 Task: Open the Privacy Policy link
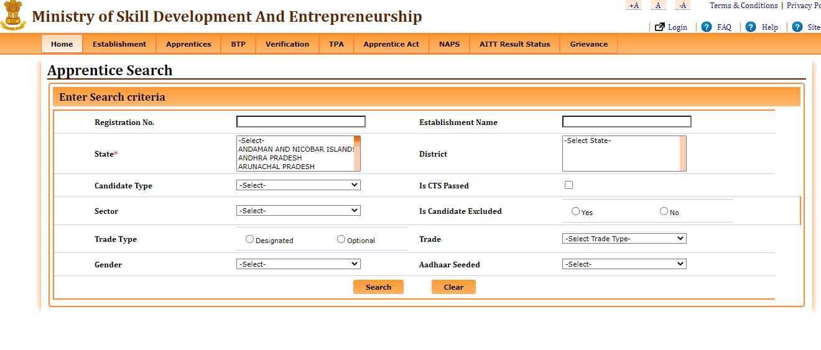(804, 6)
